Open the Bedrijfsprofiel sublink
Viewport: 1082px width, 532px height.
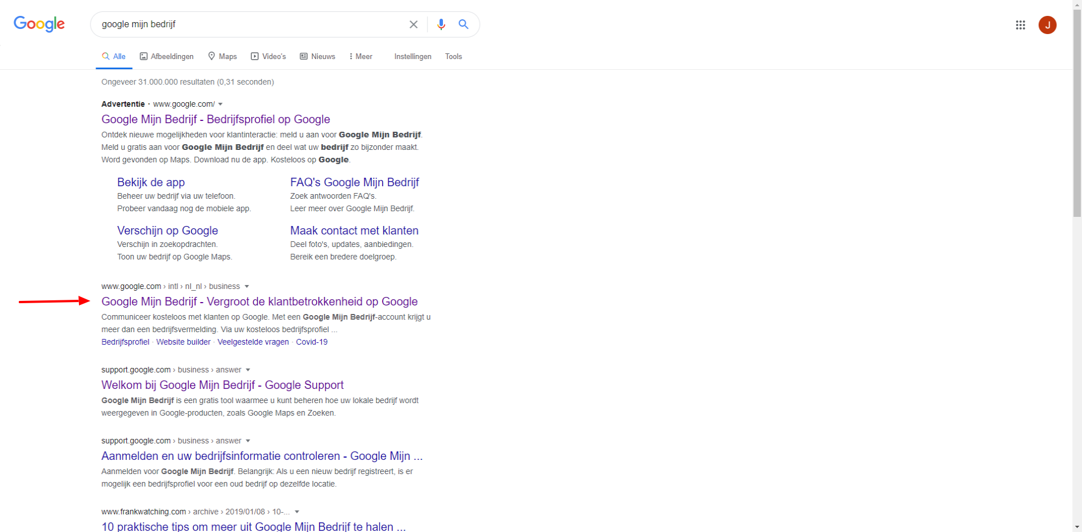tap(125, 342)
